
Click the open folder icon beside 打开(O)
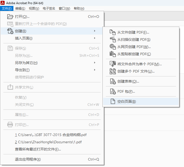[10, 17]
